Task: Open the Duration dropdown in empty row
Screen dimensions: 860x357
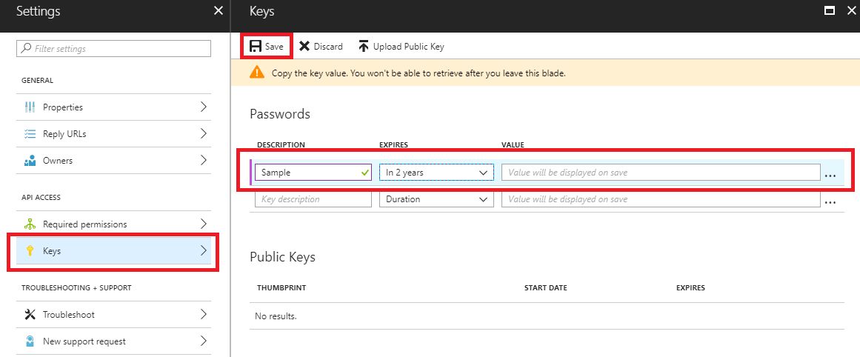Action: click(x=436, y=199)
